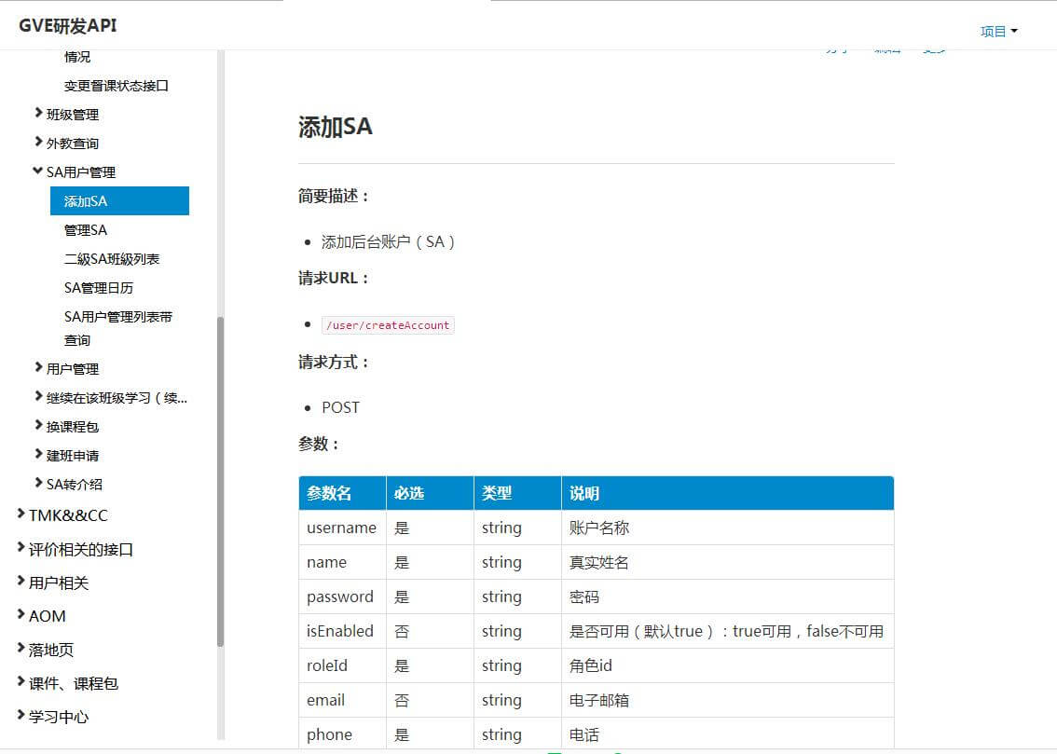
Task: Open 二級SA班級列表 in sidebar
Action: point(112,258)
